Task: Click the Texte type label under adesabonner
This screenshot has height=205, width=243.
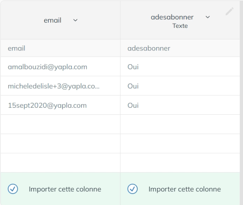Action: coord(180,26)
